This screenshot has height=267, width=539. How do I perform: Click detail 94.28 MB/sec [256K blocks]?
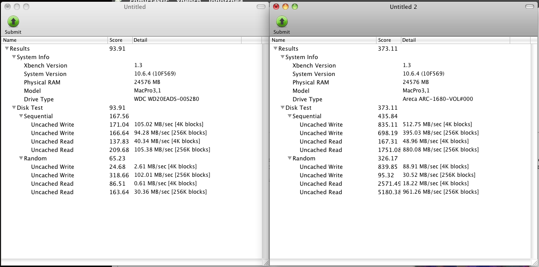pos(170,133)
